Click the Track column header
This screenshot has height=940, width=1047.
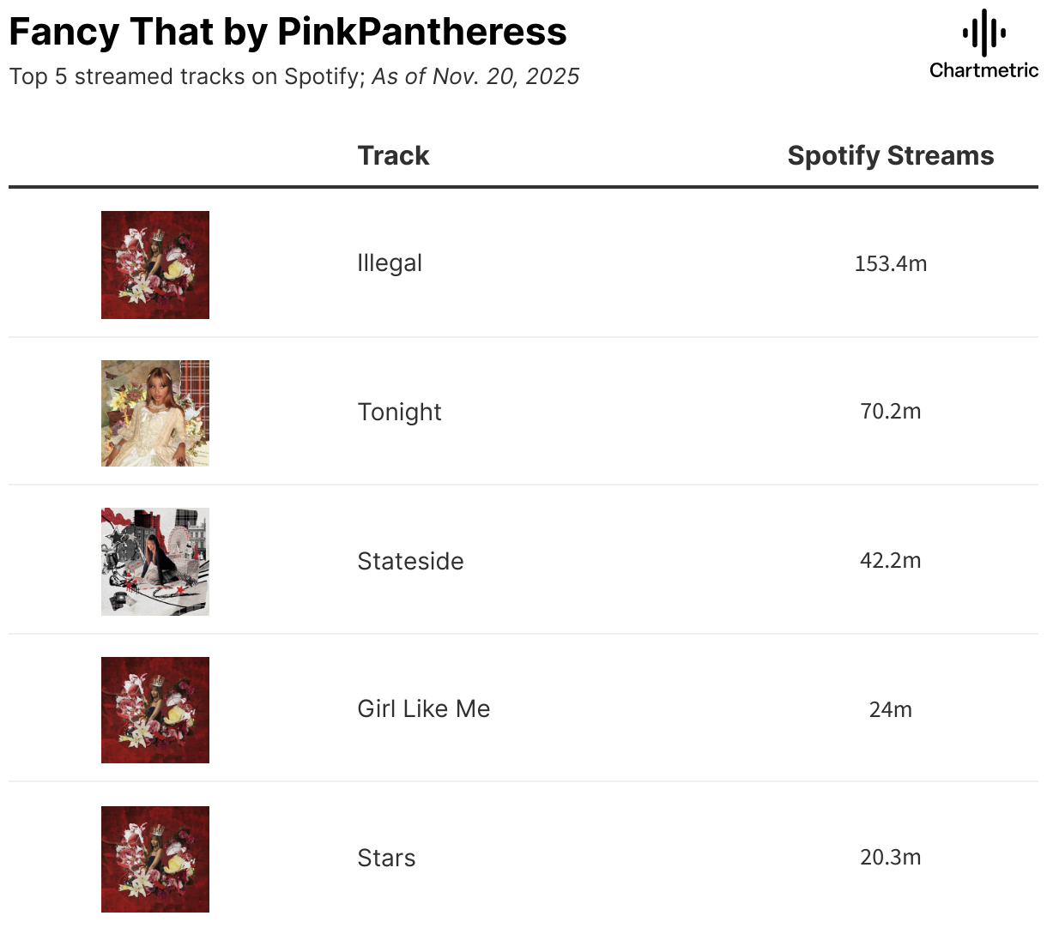[393, 155]
